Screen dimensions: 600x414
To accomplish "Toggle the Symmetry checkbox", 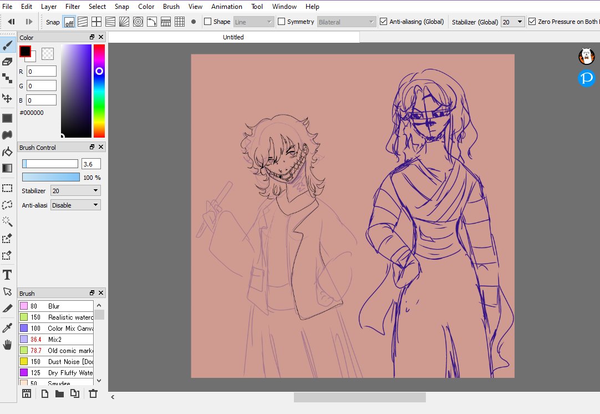I will 281,22.
